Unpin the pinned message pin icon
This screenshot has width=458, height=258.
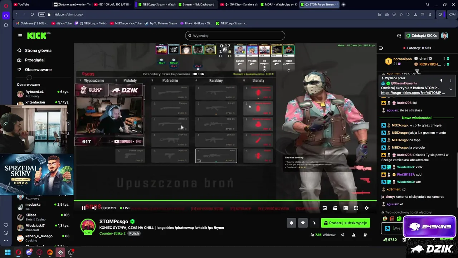441,81
